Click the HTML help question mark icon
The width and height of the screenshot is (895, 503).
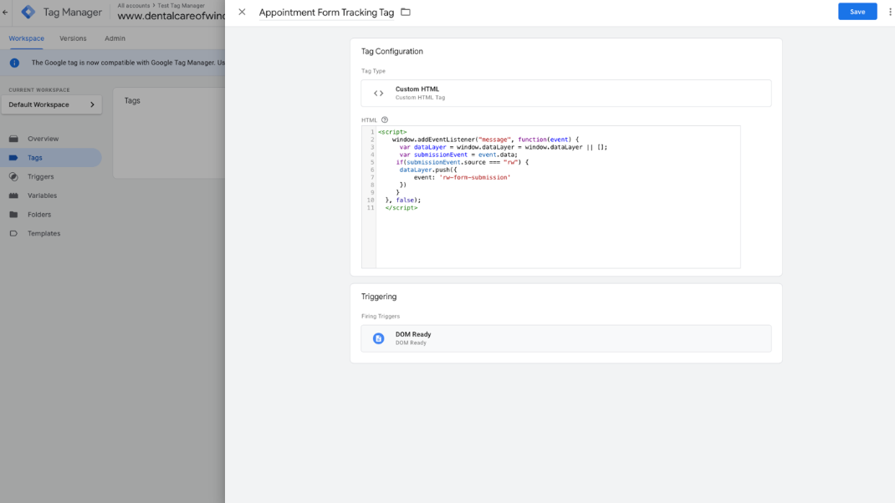point(385,120)
